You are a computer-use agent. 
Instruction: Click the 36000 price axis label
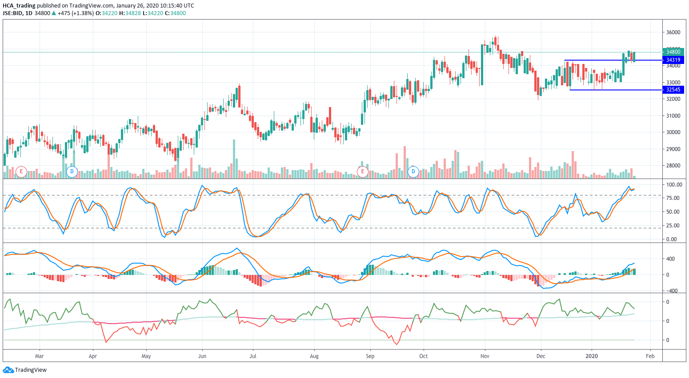tap(673, 32)
